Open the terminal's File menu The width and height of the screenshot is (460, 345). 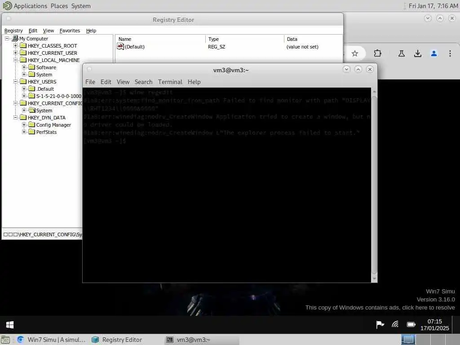(x=90, y=82)
